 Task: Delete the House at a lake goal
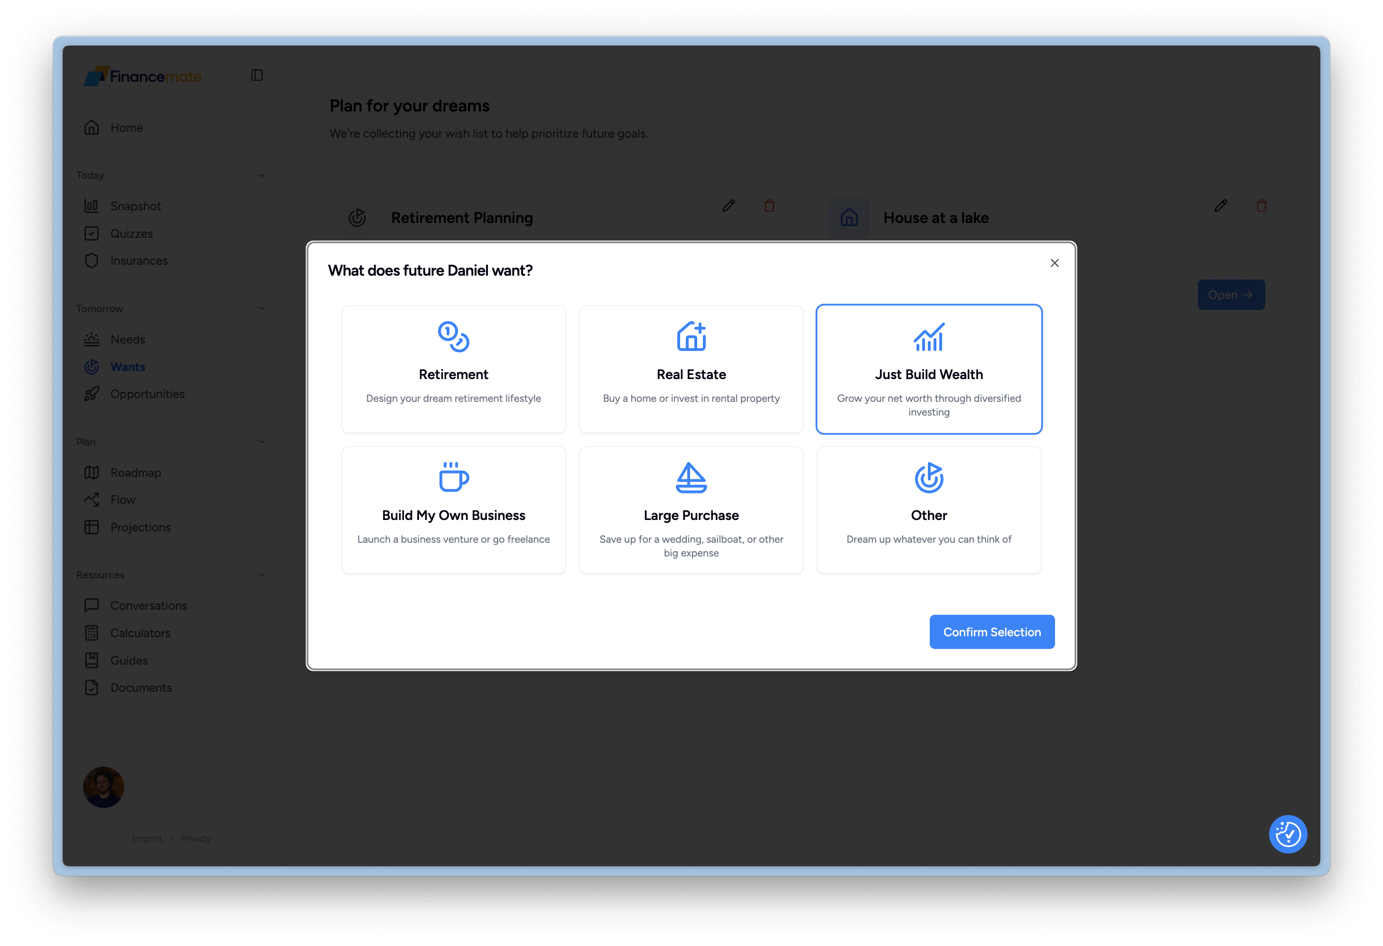coord(1261,206)
